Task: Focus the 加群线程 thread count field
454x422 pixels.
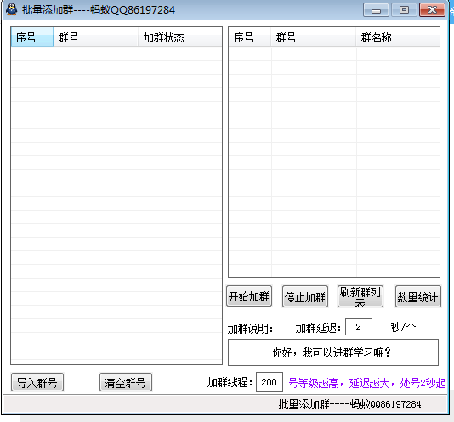Action: pyautogui.click(x=270, y=382)
